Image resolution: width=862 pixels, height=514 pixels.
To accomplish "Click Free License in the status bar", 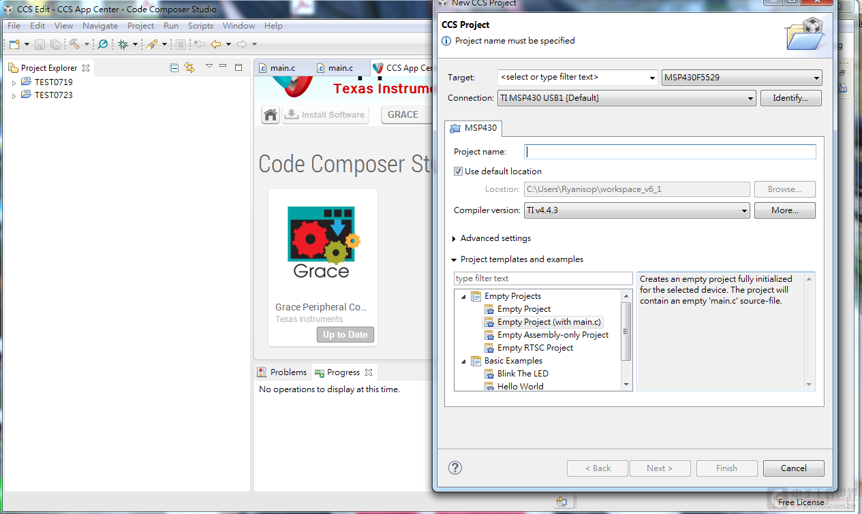I will click(x=801, y=502).
